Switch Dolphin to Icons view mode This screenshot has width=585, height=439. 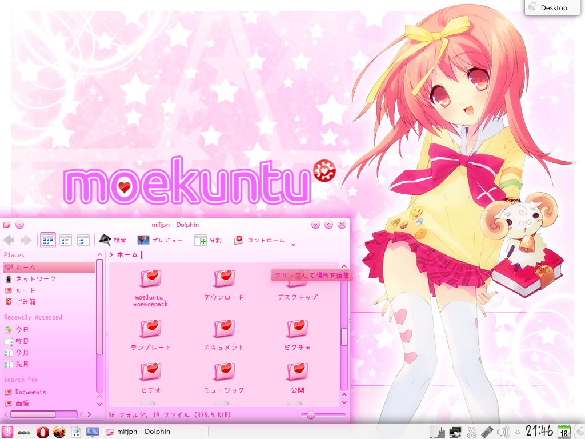pyautogui.click(x=48, y=240)
